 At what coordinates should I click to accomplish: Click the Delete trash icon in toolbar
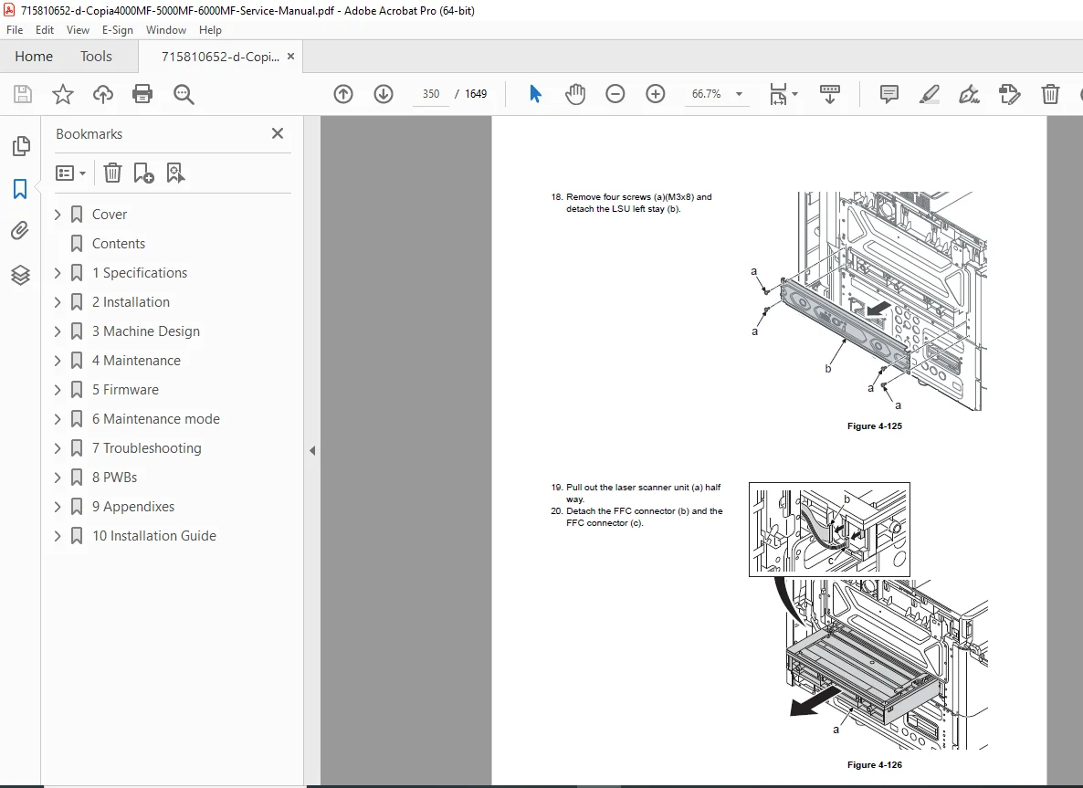point(1050,94)
